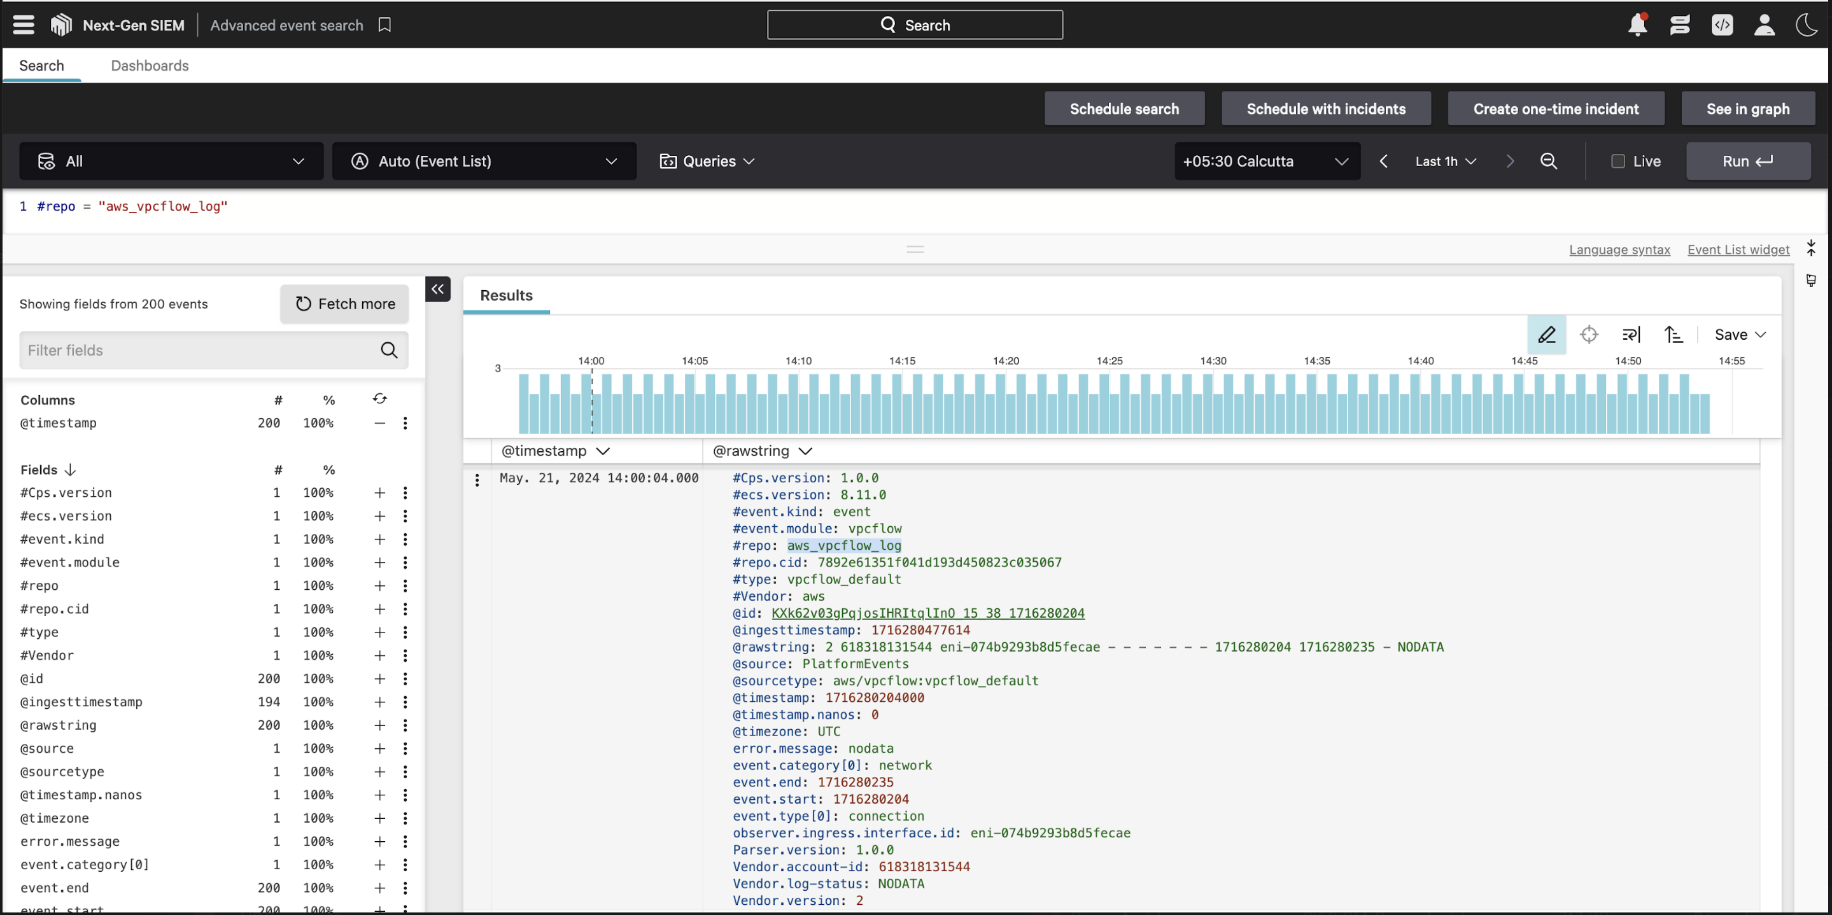Click the pencil edit icon in results toolbar
The image size is (1832, 915).
point(1546,334)
